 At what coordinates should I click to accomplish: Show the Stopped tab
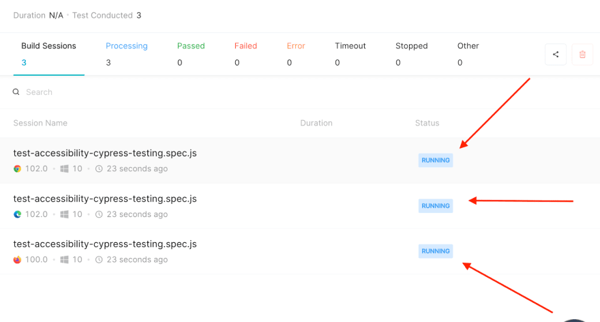[x=411, y=54]
